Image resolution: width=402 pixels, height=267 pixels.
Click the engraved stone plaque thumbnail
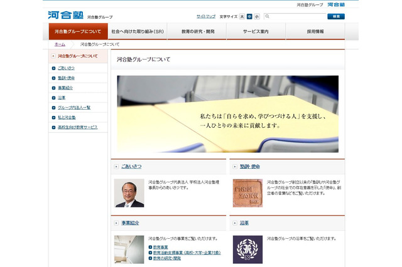247,193
